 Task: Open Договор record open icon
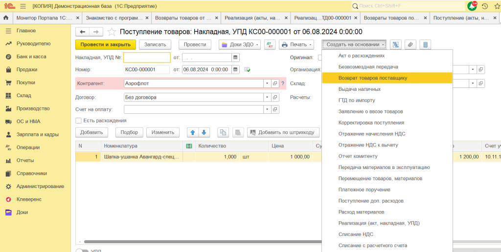click(x=275, y=97)
